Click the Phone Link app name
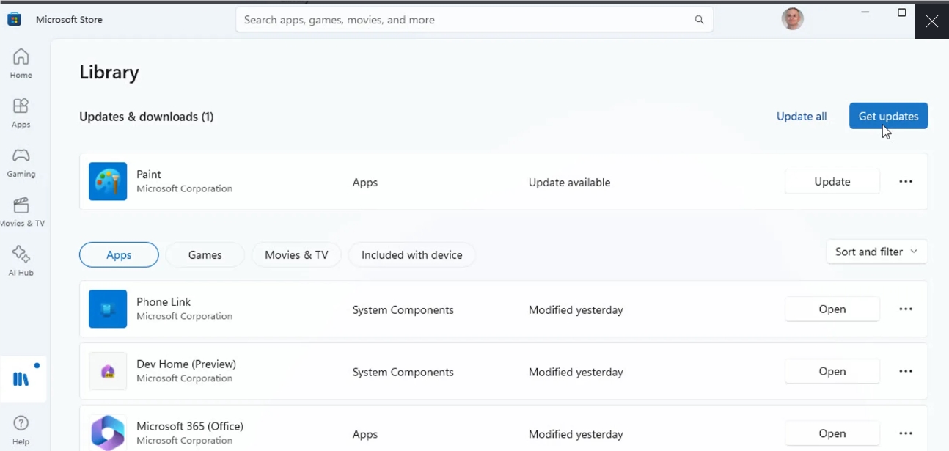 pos(164,301)
